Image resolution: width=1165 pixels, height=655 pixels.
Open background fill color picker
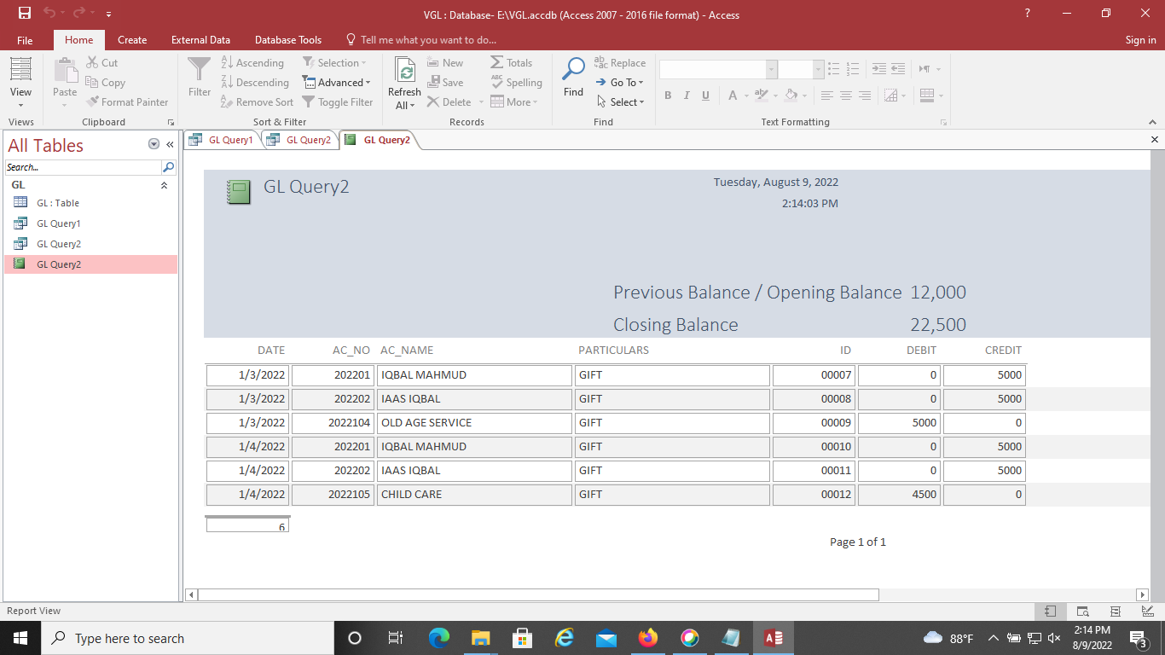pos(791,96)
